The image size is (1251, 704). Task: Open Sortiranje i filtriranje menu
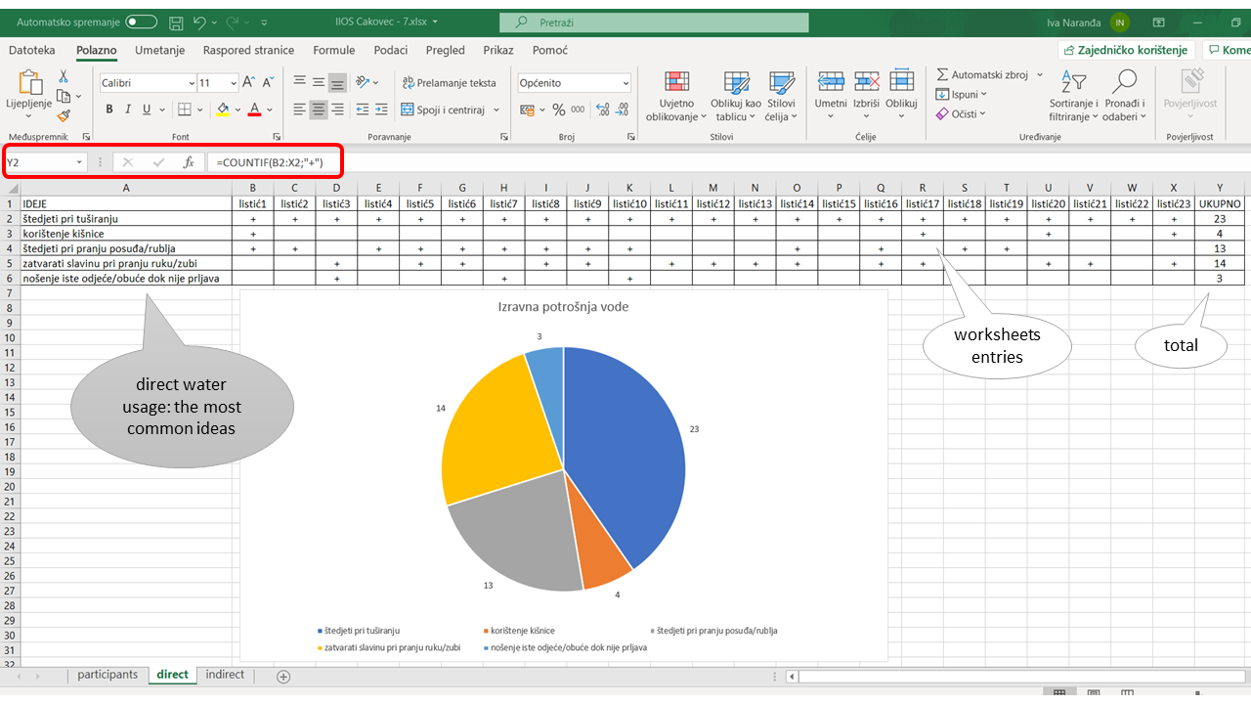tap(1074, 96)
